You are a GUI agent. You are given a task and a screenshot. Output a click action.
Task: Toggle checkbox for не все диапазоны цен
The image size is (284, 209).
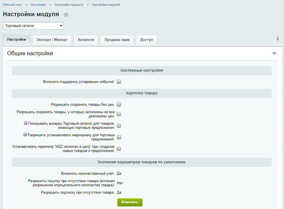pos(119,114)
